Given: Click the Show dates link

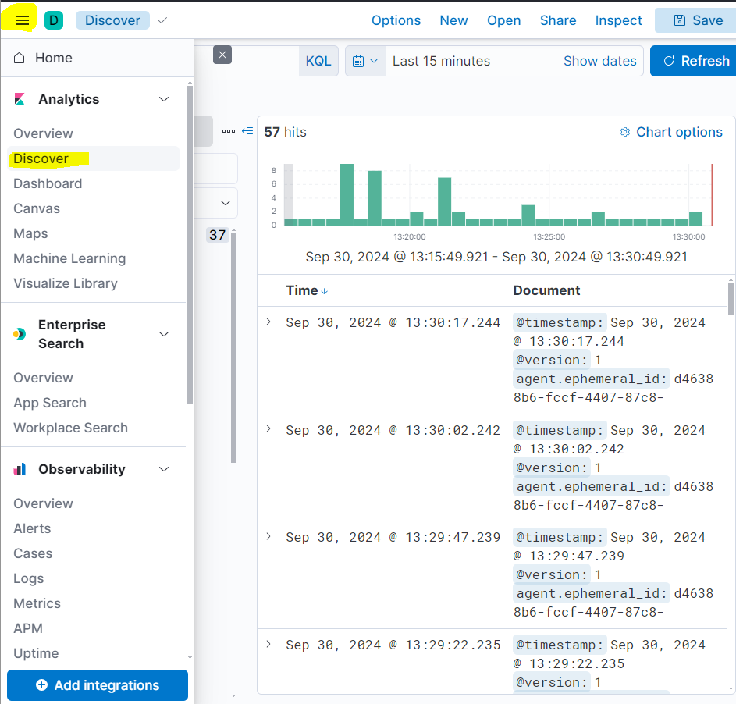Looking at the screenshot, I should pyautogui.click(x=600, y=61).
